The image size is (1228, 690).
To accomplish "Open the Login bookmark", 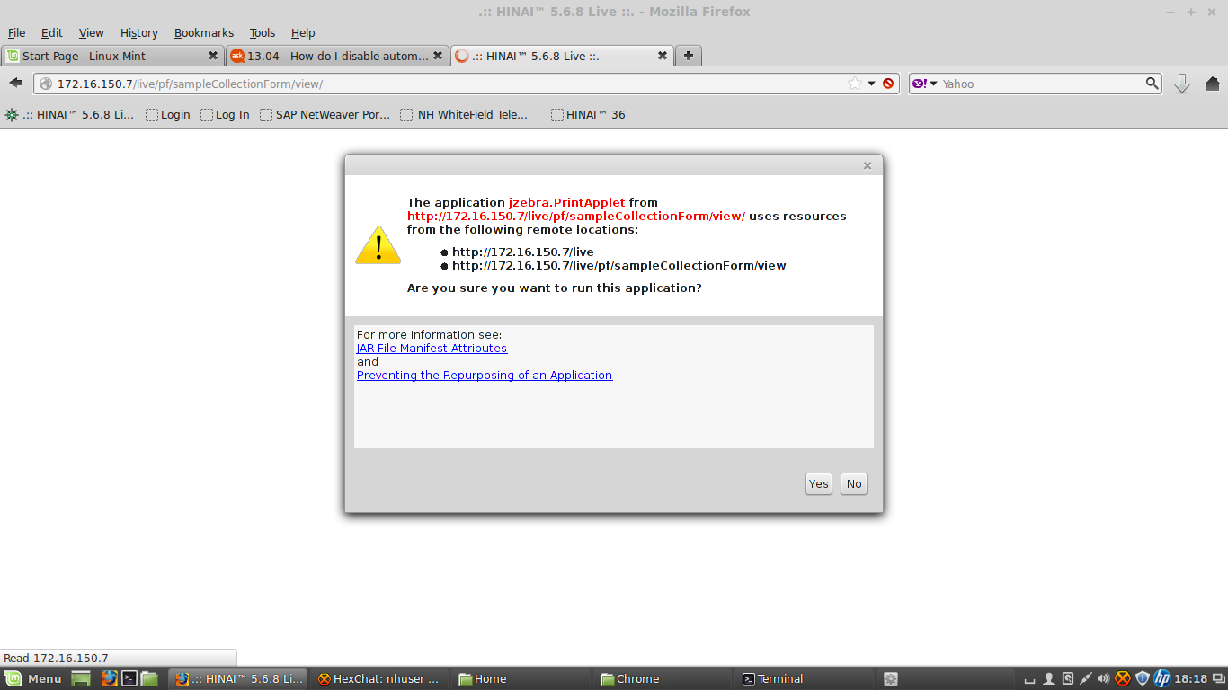I will (x=168, y=114).
